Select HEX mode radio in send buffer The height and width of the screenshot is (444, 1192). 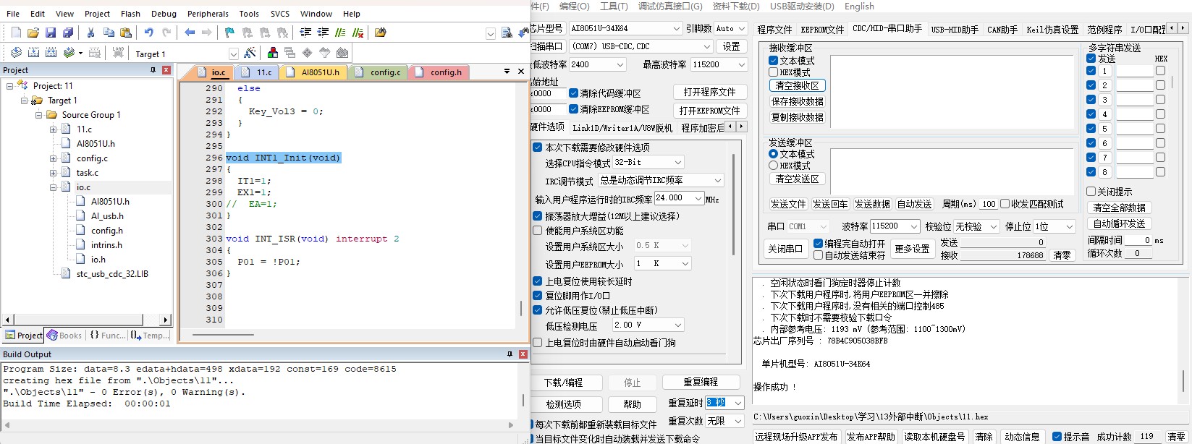click(x=773, y=166)
